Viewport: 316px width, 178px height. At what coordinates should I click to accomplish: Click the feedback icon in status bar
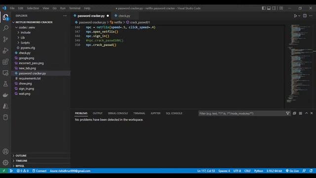[304, 171]
